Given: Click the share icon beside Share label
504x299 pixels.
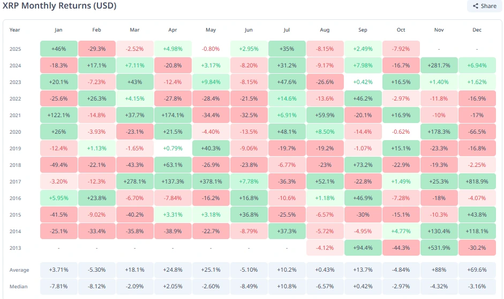Looking at the screenshot, I should coord(475,6).
